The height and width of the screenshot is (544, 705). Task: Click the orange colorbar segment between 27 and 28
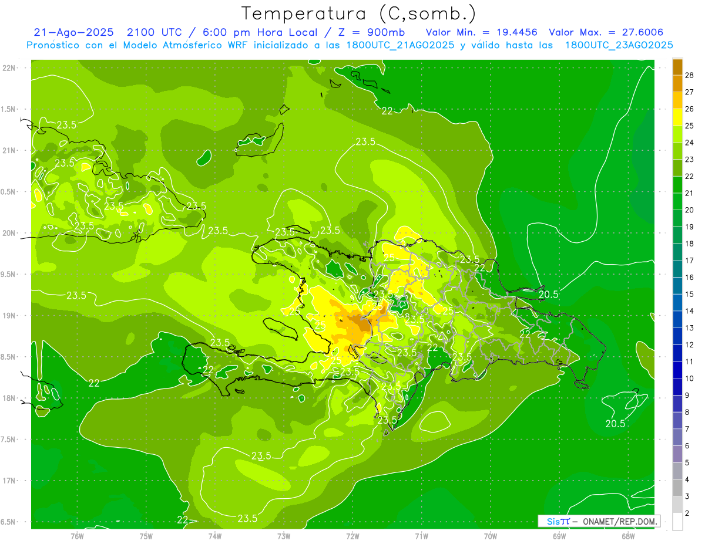click(677, 83)
